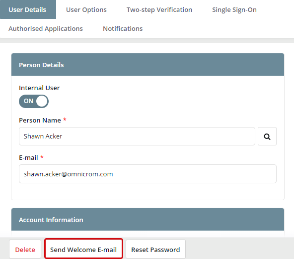Image resolution: width=294 pixels, height=259 pixels.
Task: Click the red asterisk next to Person Name
Action: click(x=65, y=119)
